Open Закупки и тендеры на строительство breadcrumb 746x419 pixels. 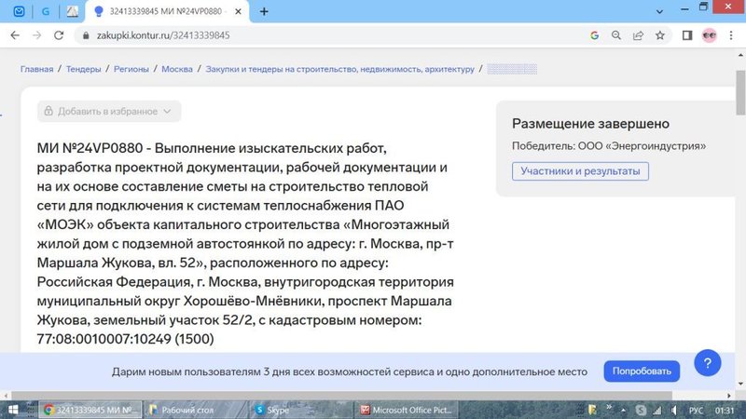tap(339, 69)
